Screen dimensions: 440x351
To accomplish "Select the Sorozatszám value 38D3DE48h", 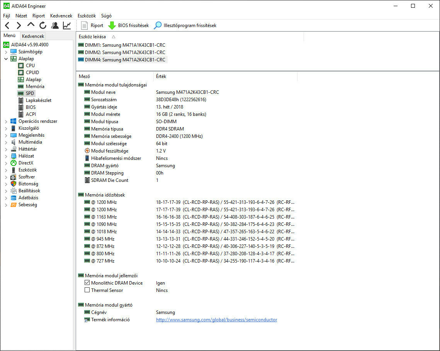I will [x=181, y=100].
